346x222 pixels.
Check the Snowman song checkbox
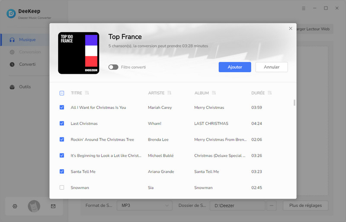point(62,187)
